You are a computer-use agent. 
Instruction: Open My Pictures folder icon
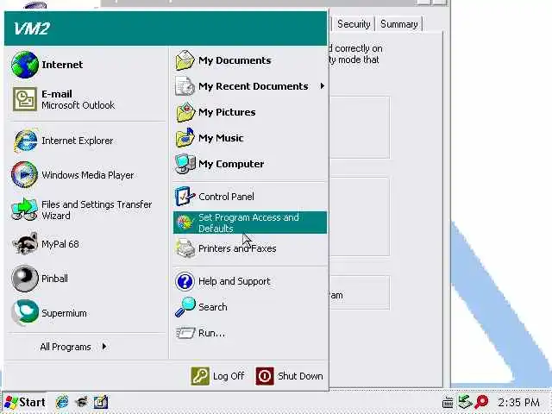[x=185, y=112]
